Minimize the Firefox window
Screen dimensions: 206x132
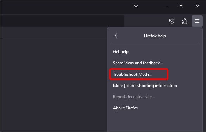[x=165, y=6]
